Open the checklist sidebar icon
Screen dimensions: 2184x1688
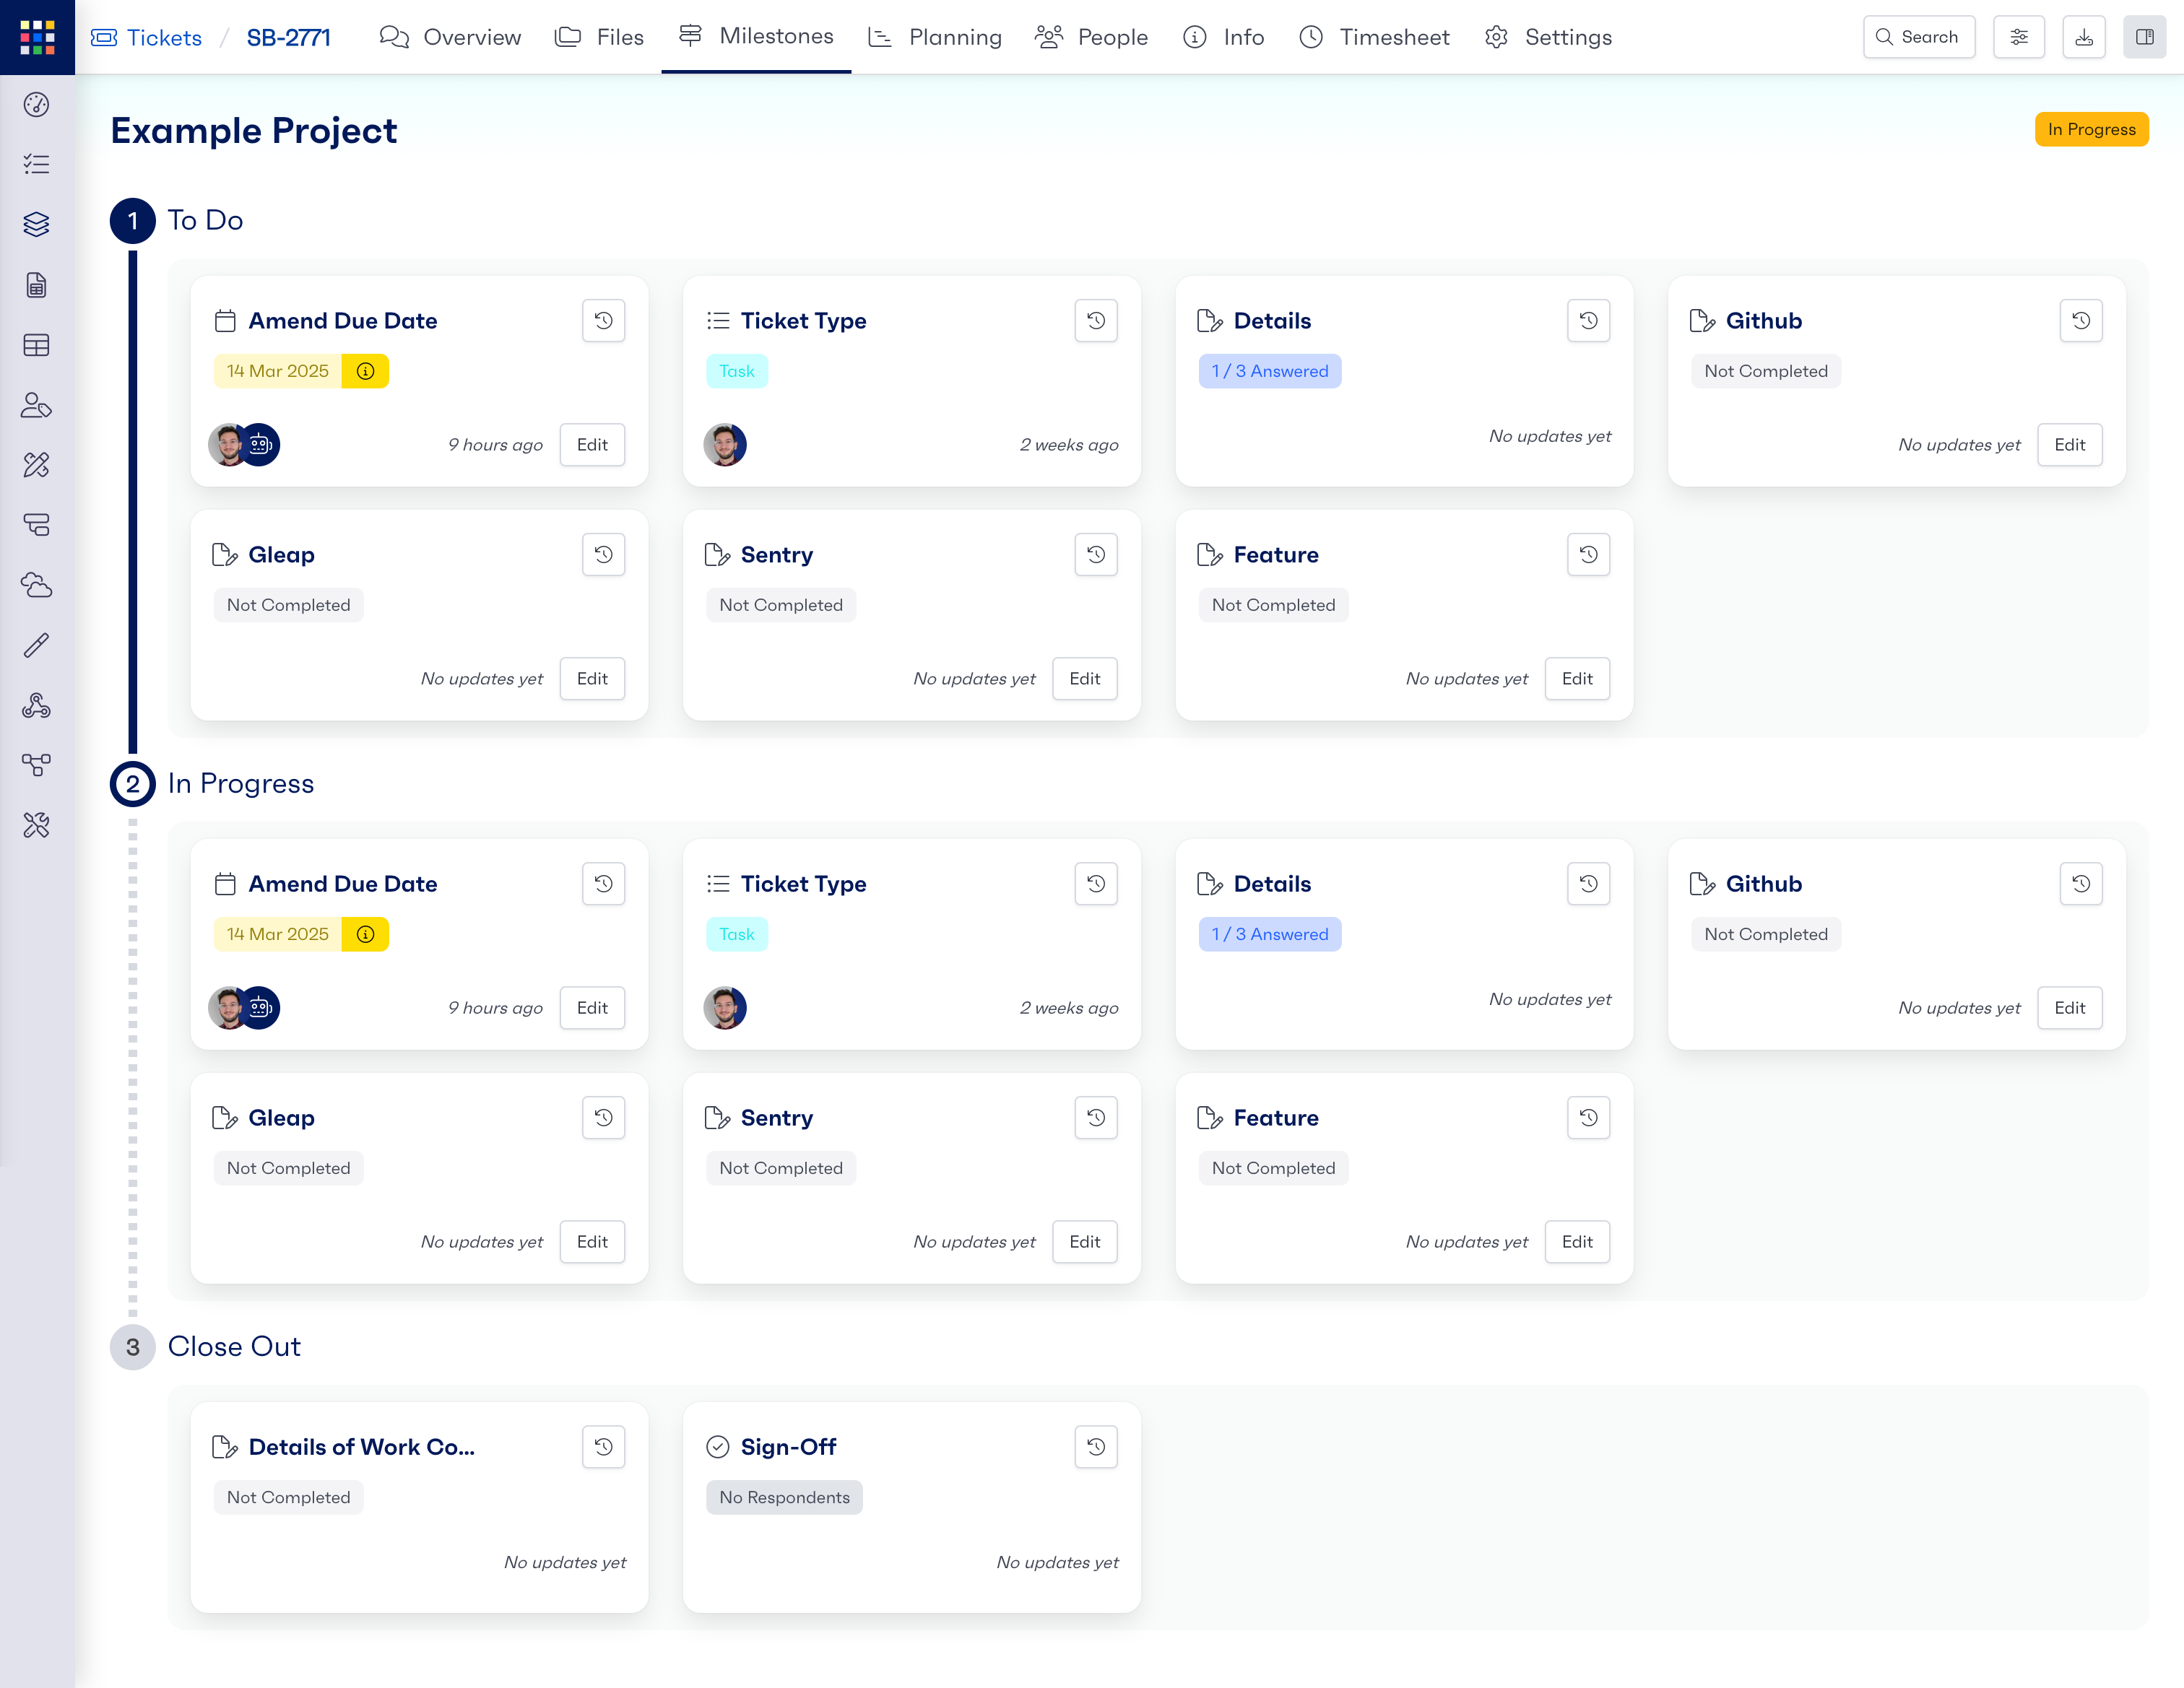click(x=37, y=165)
